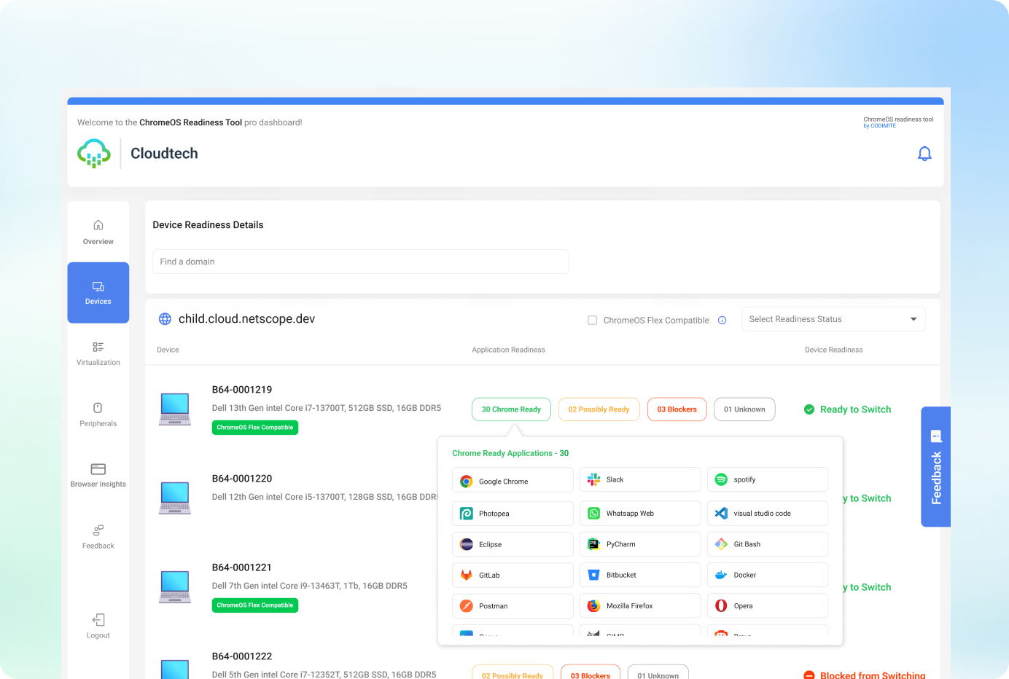Select Docker in the Chrome Ready list
1009x679 pixels.
pos(767,575)
